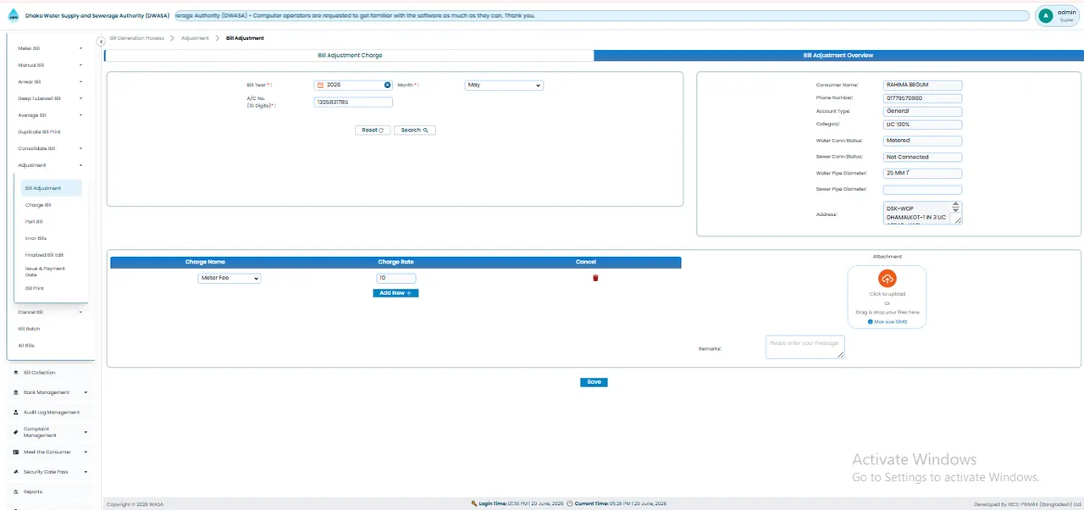Collapse the sidebar with the chevron button
Screen dimensions: 1084x510
[x=101, y=41]
